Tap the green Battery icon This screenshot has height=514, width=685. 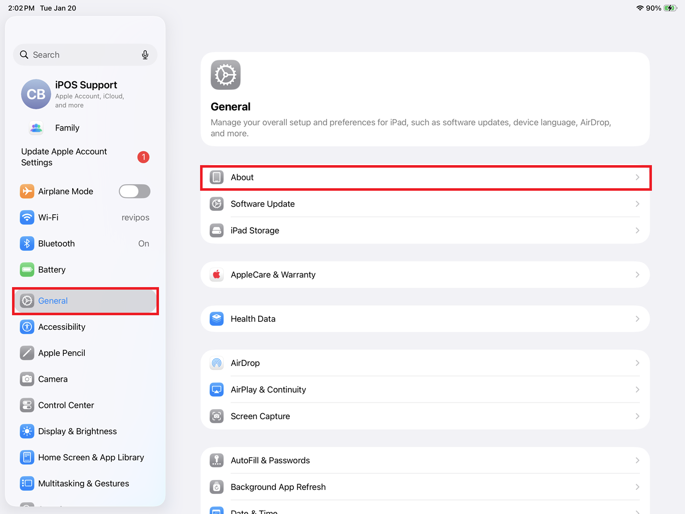point(27,270)
